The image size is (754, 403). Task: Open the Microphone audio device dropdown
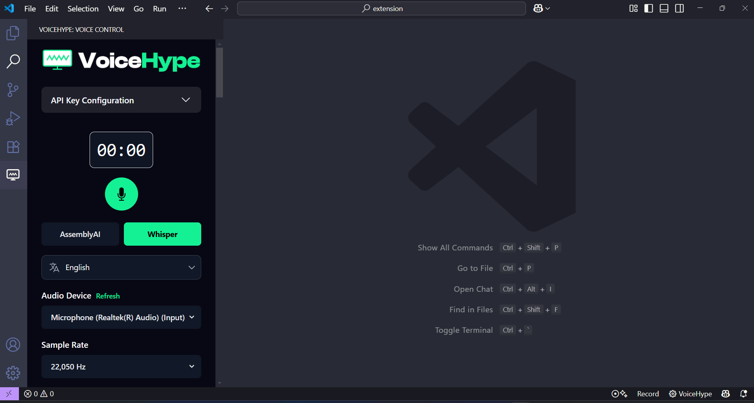121,317
